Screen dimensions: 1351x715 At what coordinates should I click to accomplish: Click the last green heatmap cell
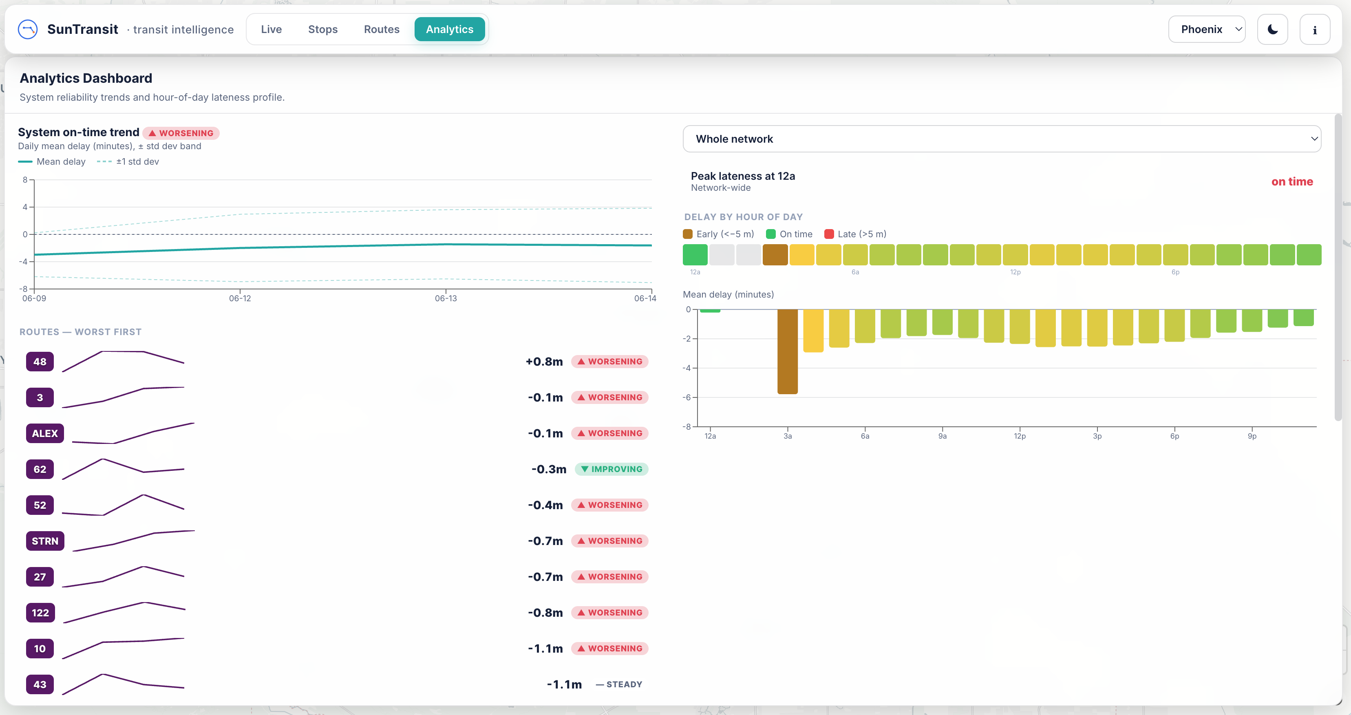tap(1309, 255)
